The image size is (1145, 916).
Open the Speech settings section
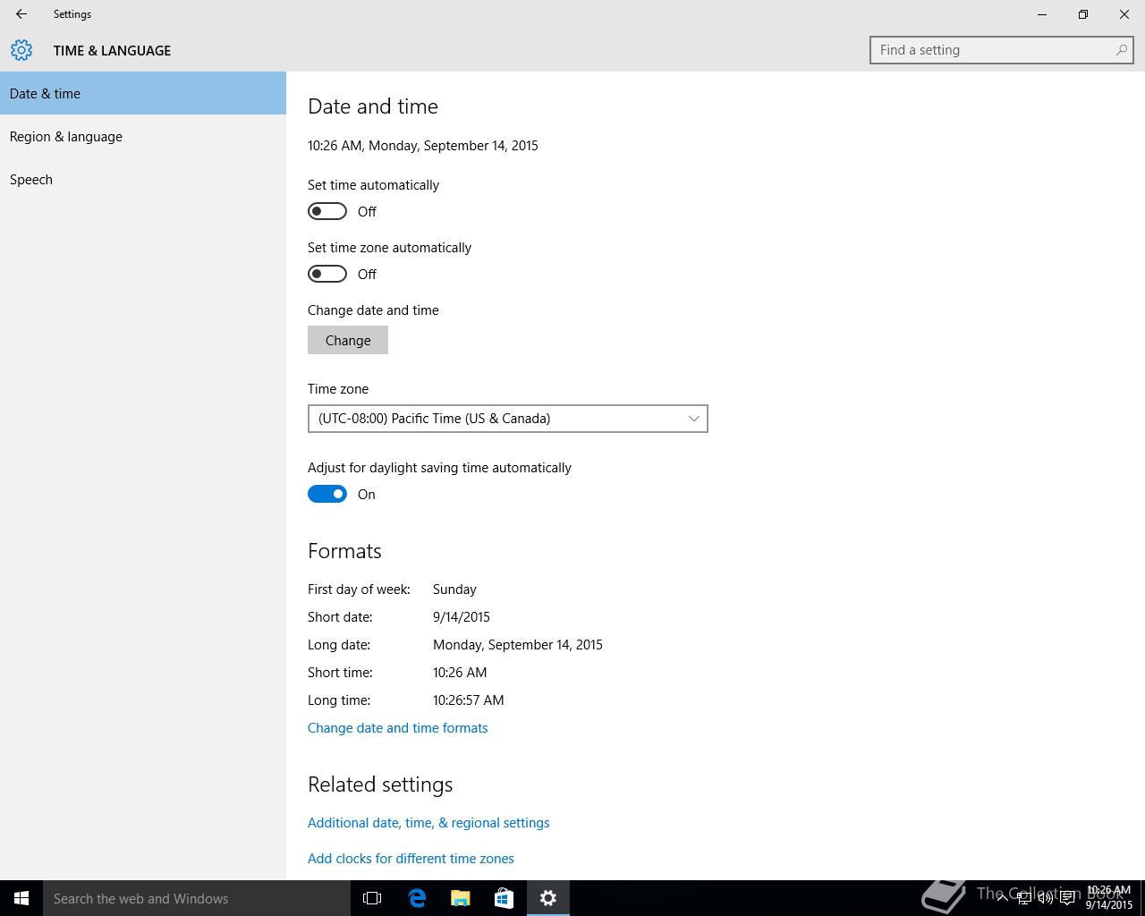coord(31,180)
